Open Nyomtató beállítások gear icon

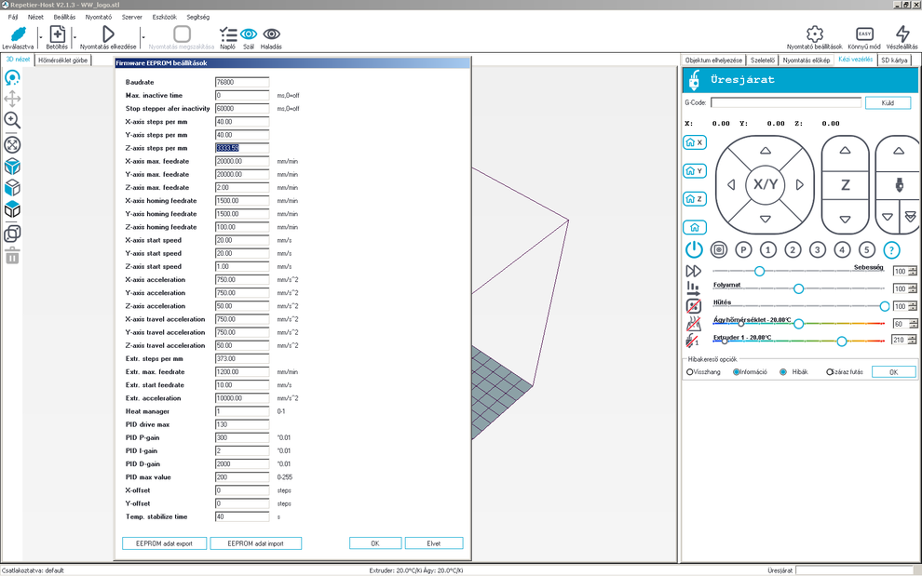[814, 34]
